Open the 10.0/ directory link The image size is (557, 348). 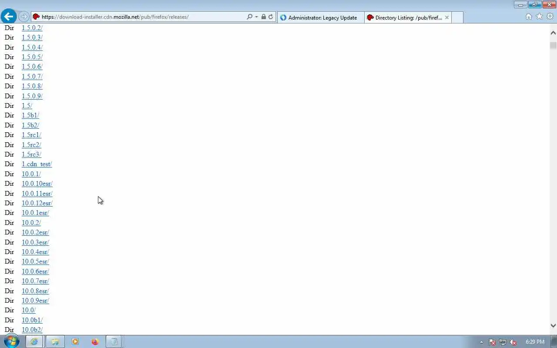(29, 310)
